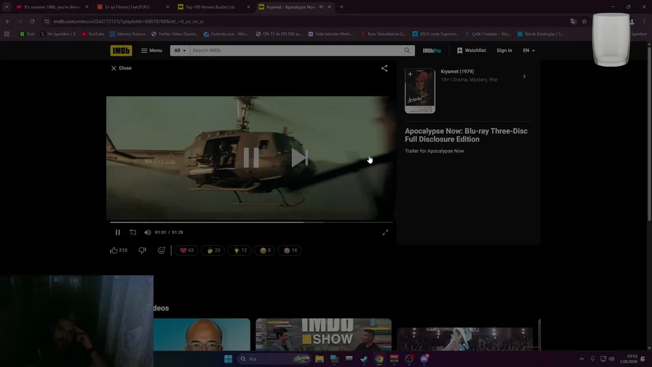Reload the current page
652x367 pixels.
click(x=32, y=21)
